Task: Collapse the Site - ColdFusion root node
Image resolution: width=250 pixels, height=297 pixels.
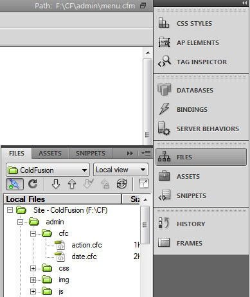Action: 10,210
